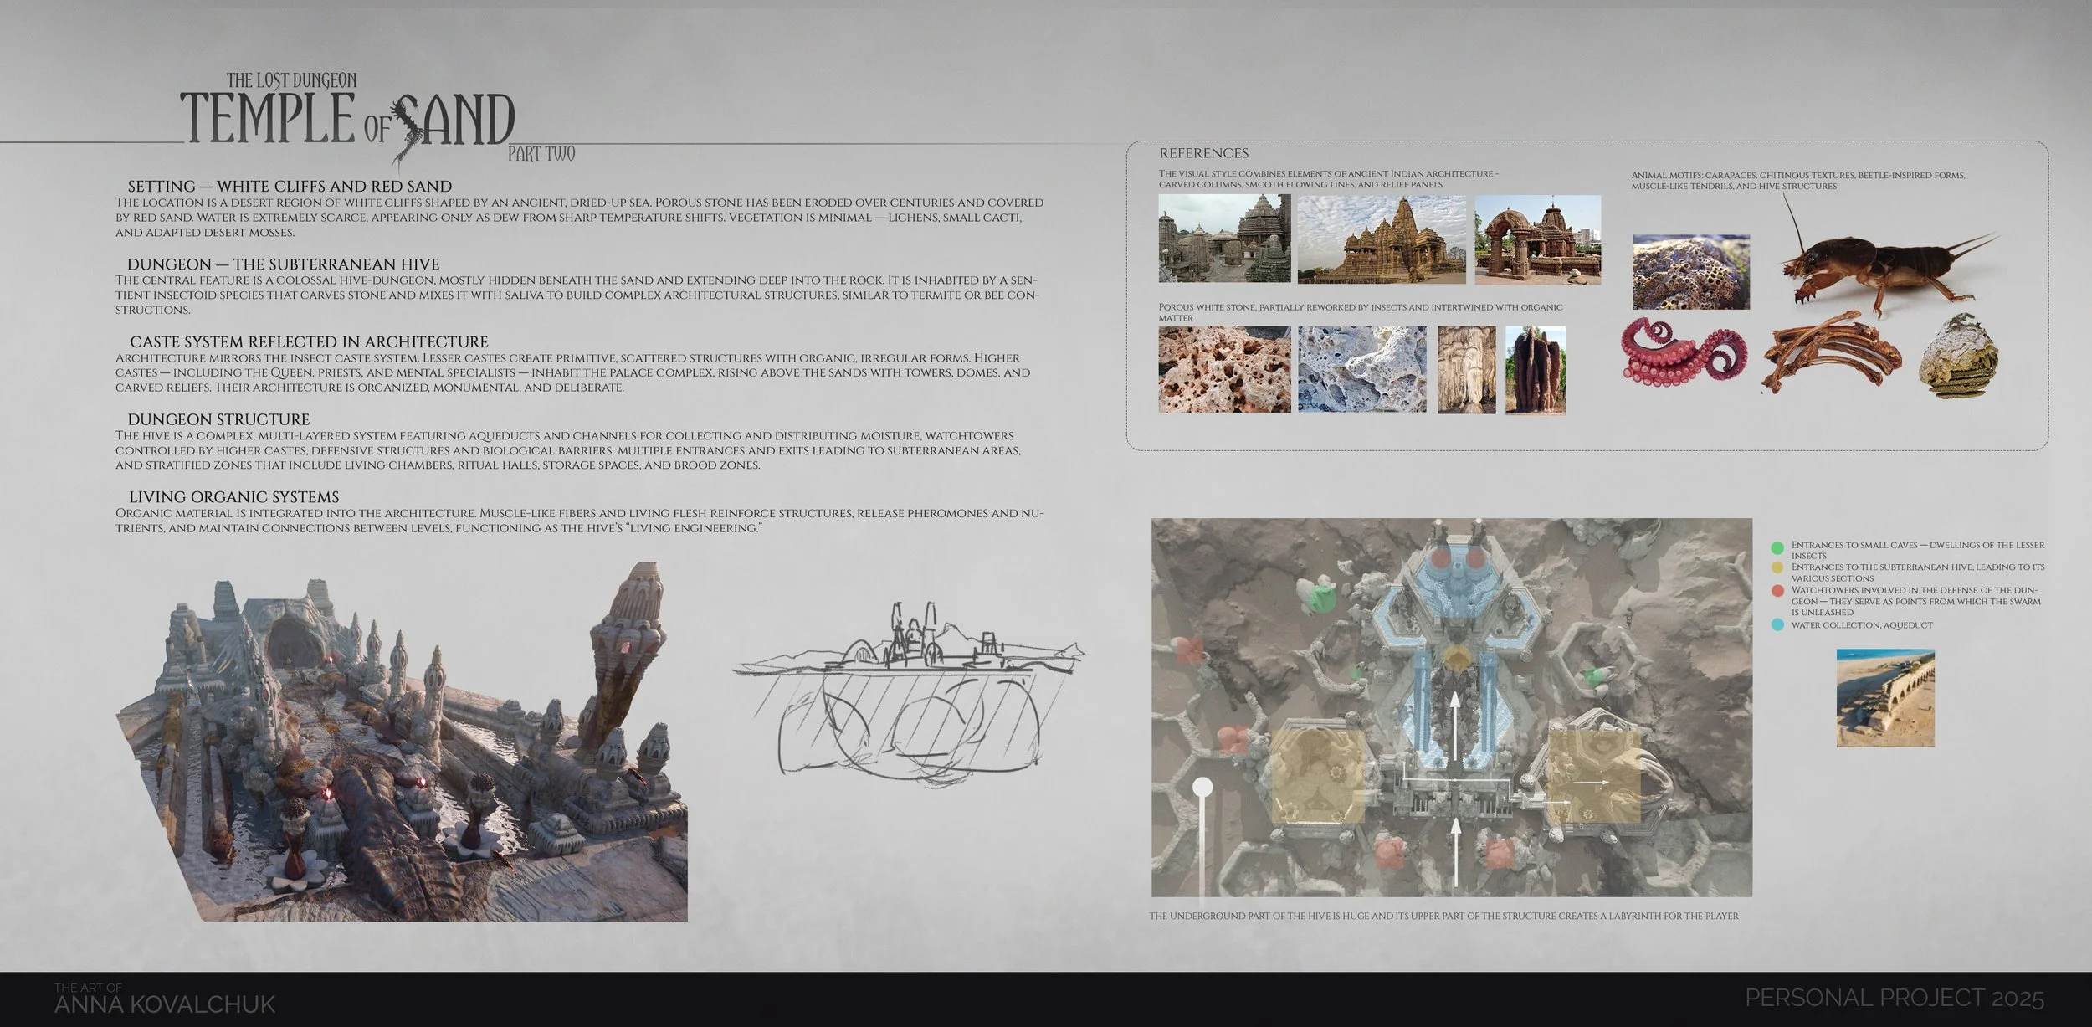This screenshot has height=1027, width=2092.
Task: Click the cyan legend dot for aqueduct
Action: point(1777,625)
